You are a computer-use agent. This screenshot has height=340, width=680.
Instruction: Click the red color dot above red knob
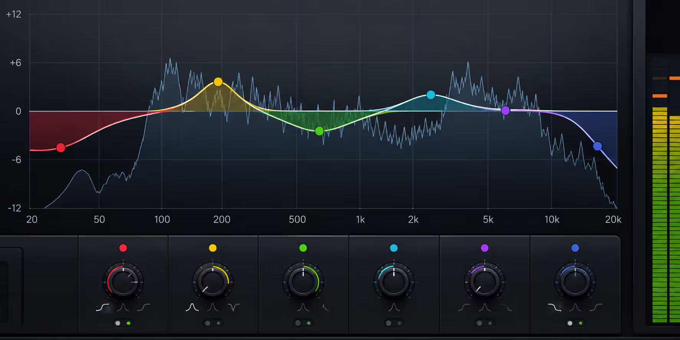tap(123, 248)
